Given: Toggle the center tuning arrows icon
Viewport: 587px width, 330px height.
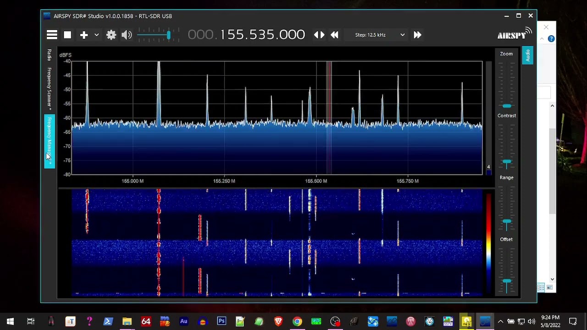Looking at the screenshot, I should coord(319,35).
